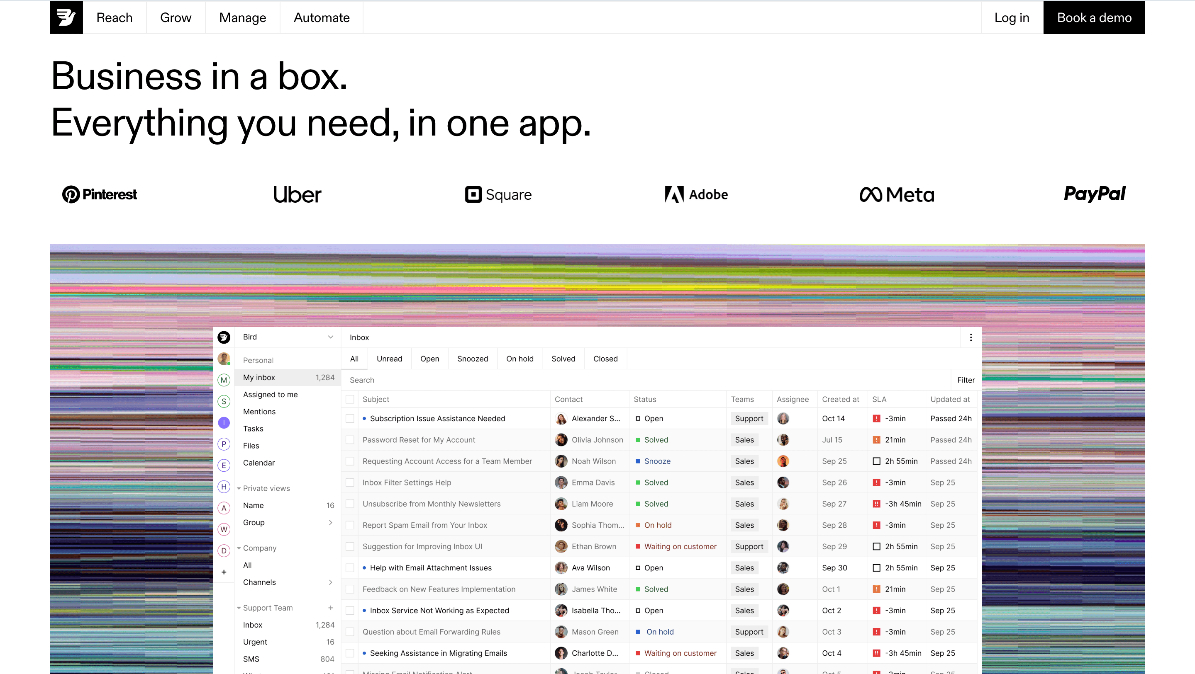
Task: Click the Book a demo button
Action: coord(1094,17)
